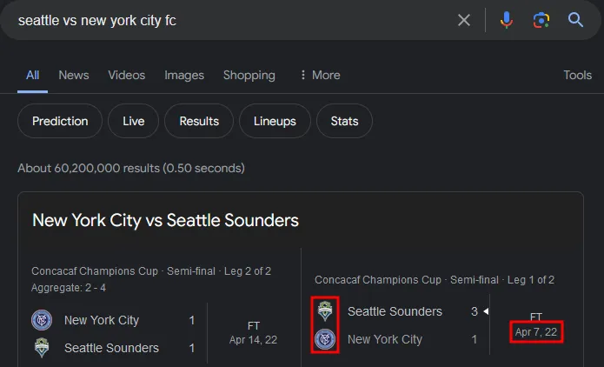The width and height of the screenshot is (604, 367).
Task: Click into the search text field
Action: tap(231, 20)
